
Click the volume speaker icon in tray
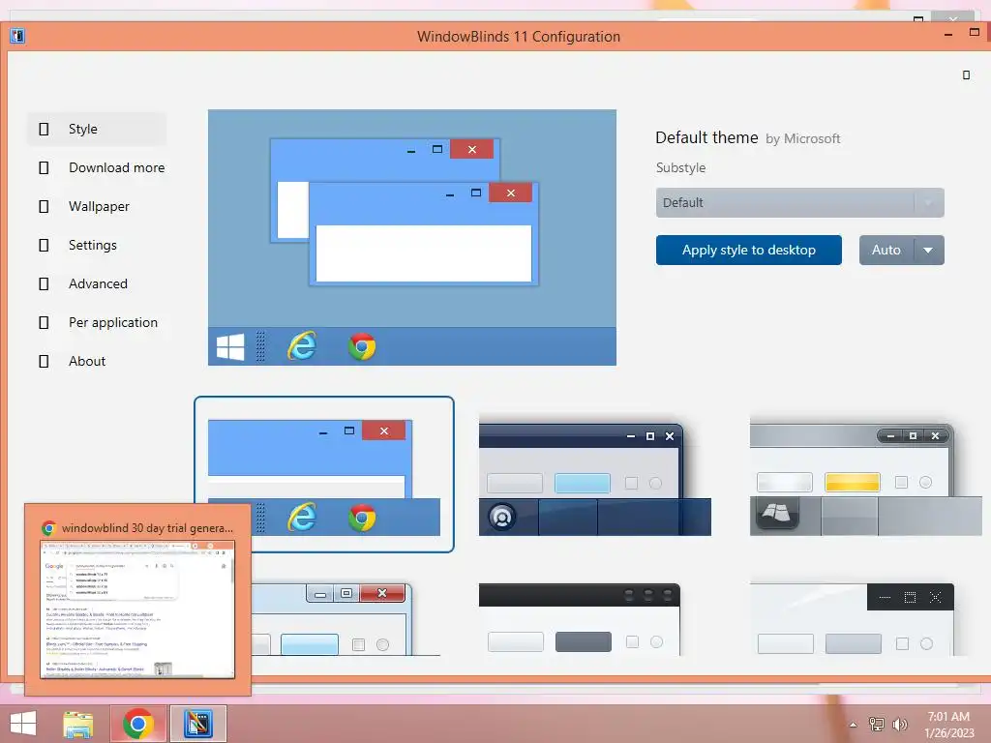[899, 724]
